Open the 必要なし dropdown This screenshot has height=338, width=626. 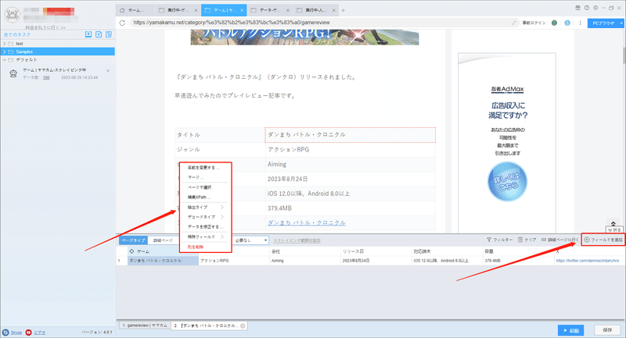pyautogui.click(x=250, y=240)
